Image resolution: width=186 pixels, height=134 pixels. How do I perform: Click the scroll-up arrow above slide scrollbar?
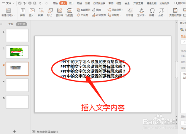pyautogui.click(x=177, y=23)
